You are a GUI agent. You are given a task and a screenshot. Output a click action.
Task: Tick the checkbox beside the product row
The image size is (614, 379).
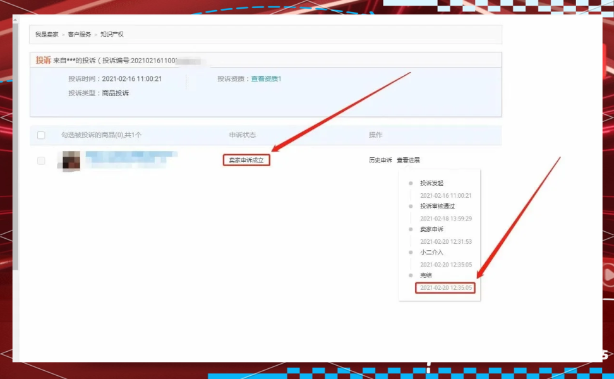[x=41, y=160]
